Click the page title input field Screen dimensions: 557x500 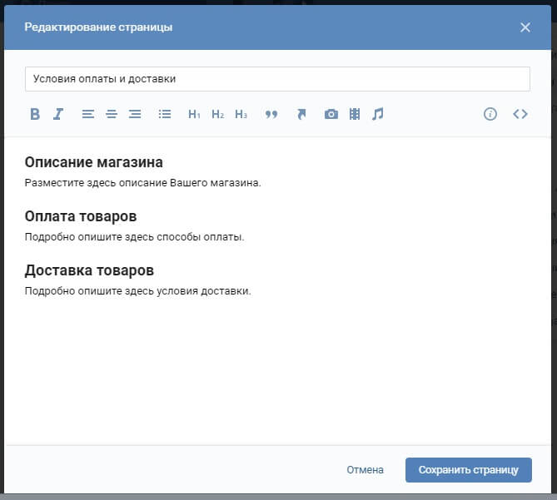click(x=277, y=79)
